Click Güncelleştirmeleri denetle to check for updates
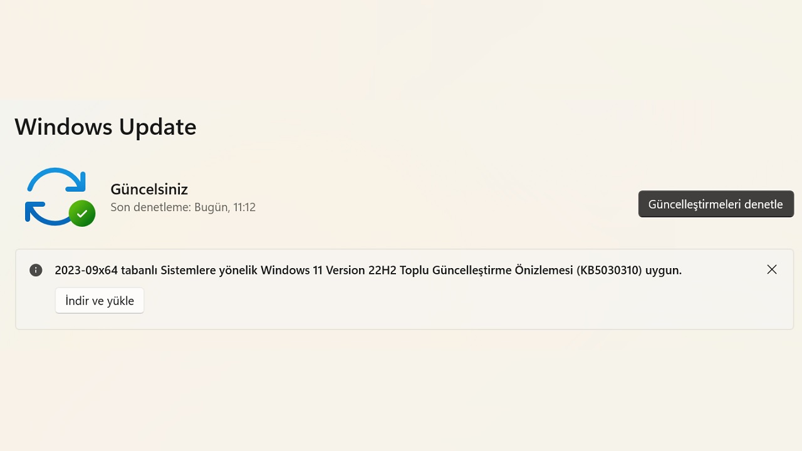802x451 pixels. pyautogui.click(x=716, y=204)
